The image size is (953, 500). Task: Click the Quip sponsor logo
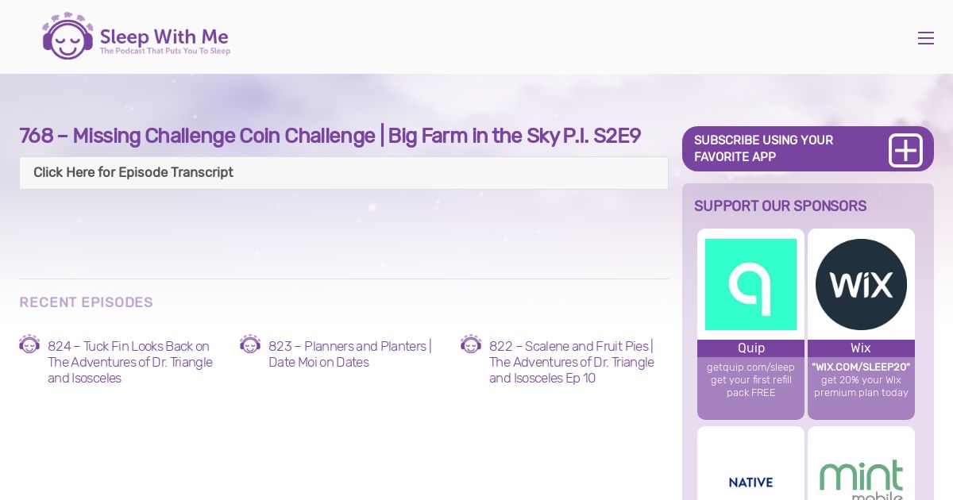pyautogui.click(x=750, y=284)
